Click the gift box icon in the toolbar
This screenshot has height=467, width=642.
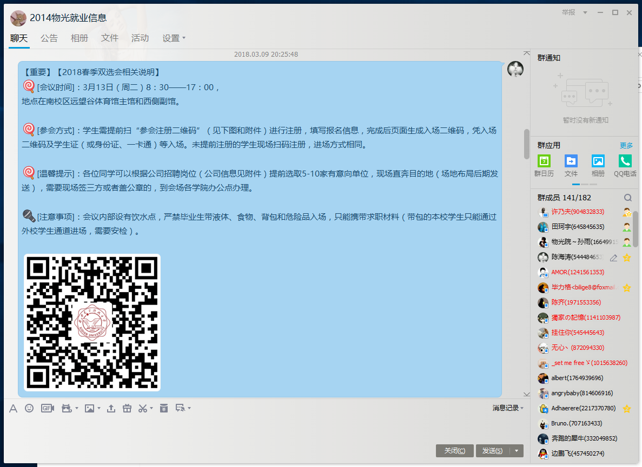pyautogui.click(x=127, y=408)
